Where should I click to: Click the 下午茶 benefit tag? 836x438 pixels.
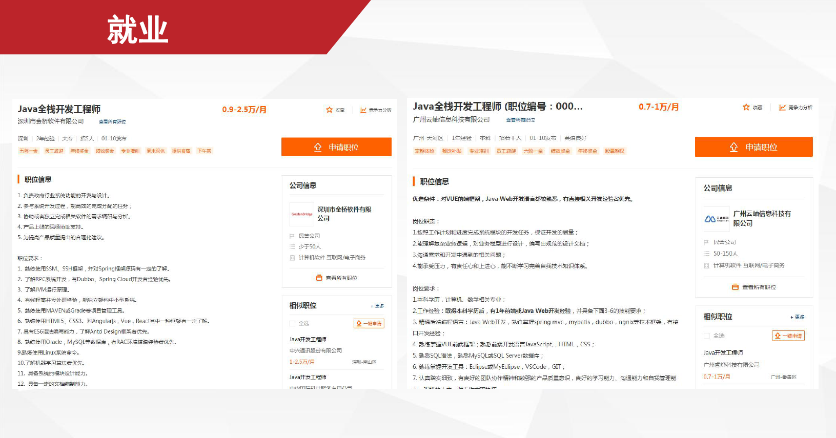pos(204,151)
